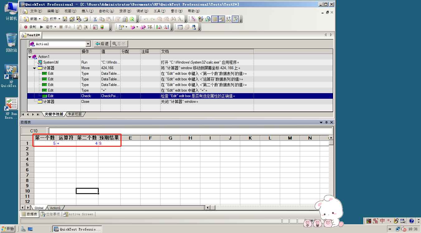Screen dimensions: 421x233
Task: Select the 计算器 Close step row
Action: click(x=180, y=102)
